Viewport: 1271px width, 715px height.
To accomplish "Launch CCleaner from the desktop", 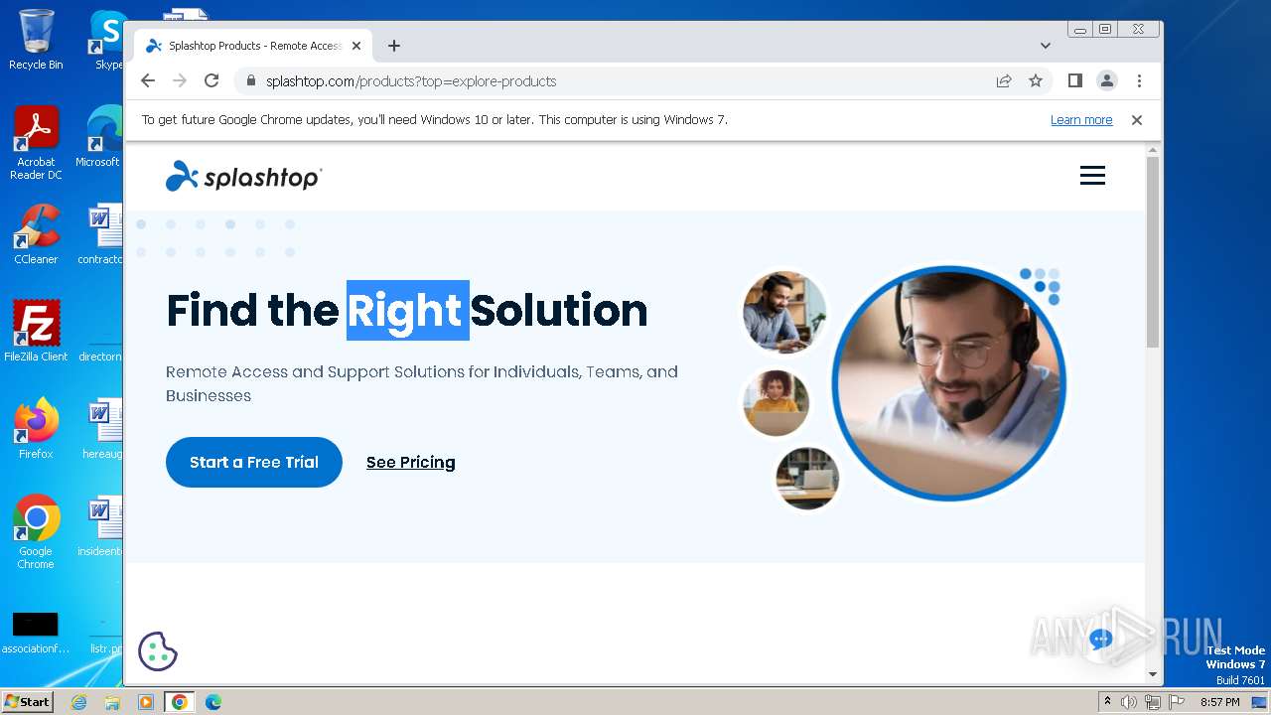I will pos(36,234).
